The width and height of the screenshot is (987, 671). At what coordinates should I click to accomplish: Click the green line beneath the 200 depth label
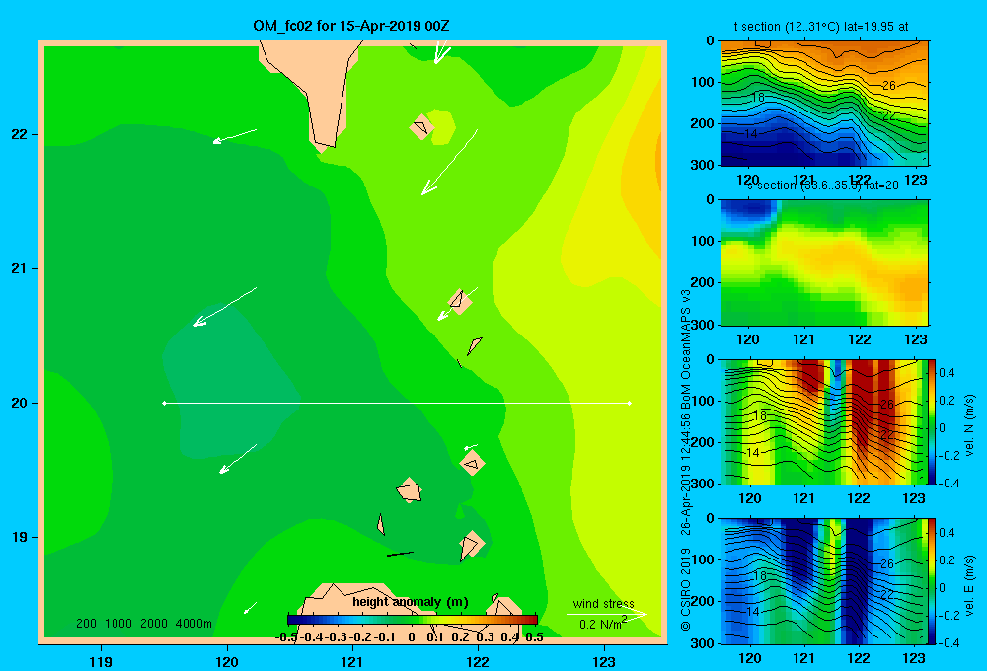pyautogui.click(x=95, y=634)
